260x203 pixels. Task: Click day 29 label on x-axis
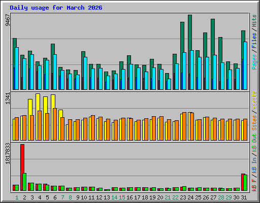coord(229,197)
